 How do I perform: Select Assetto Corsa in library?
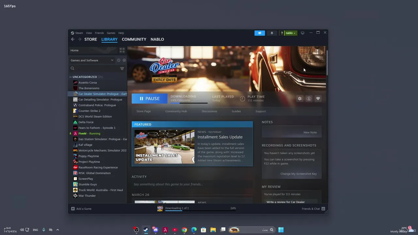click(x=88, y=83)
